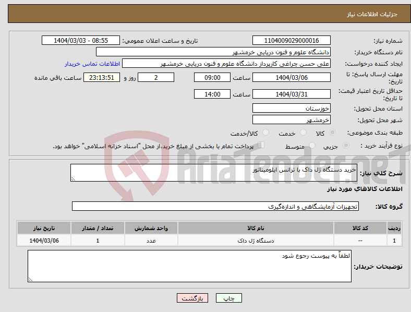Viewport: 411px width, 312px height.
Task: Click the چاپ print button
Action: [229, 298]
